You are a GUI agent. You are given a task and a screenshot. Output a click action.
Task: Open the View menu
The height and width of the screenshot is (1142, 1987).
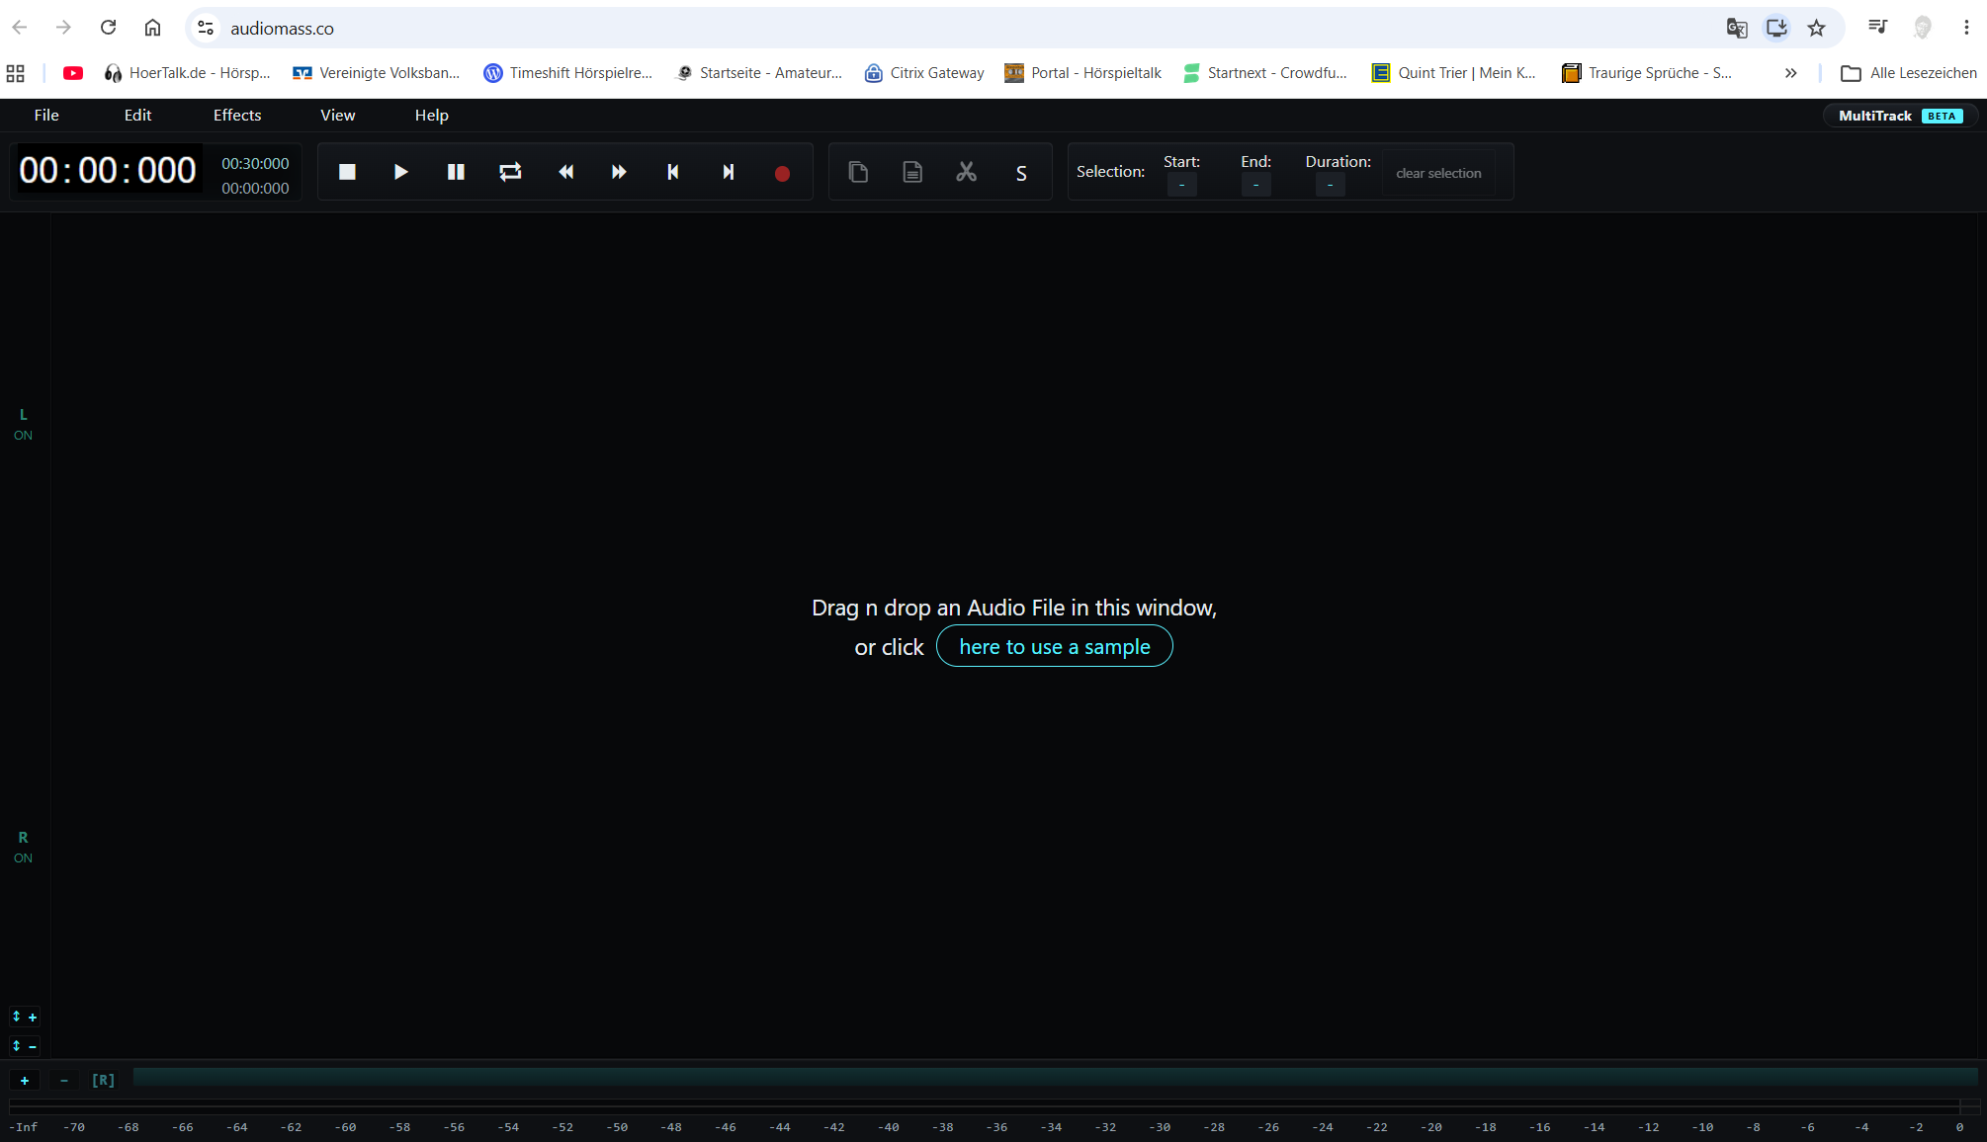338,116
